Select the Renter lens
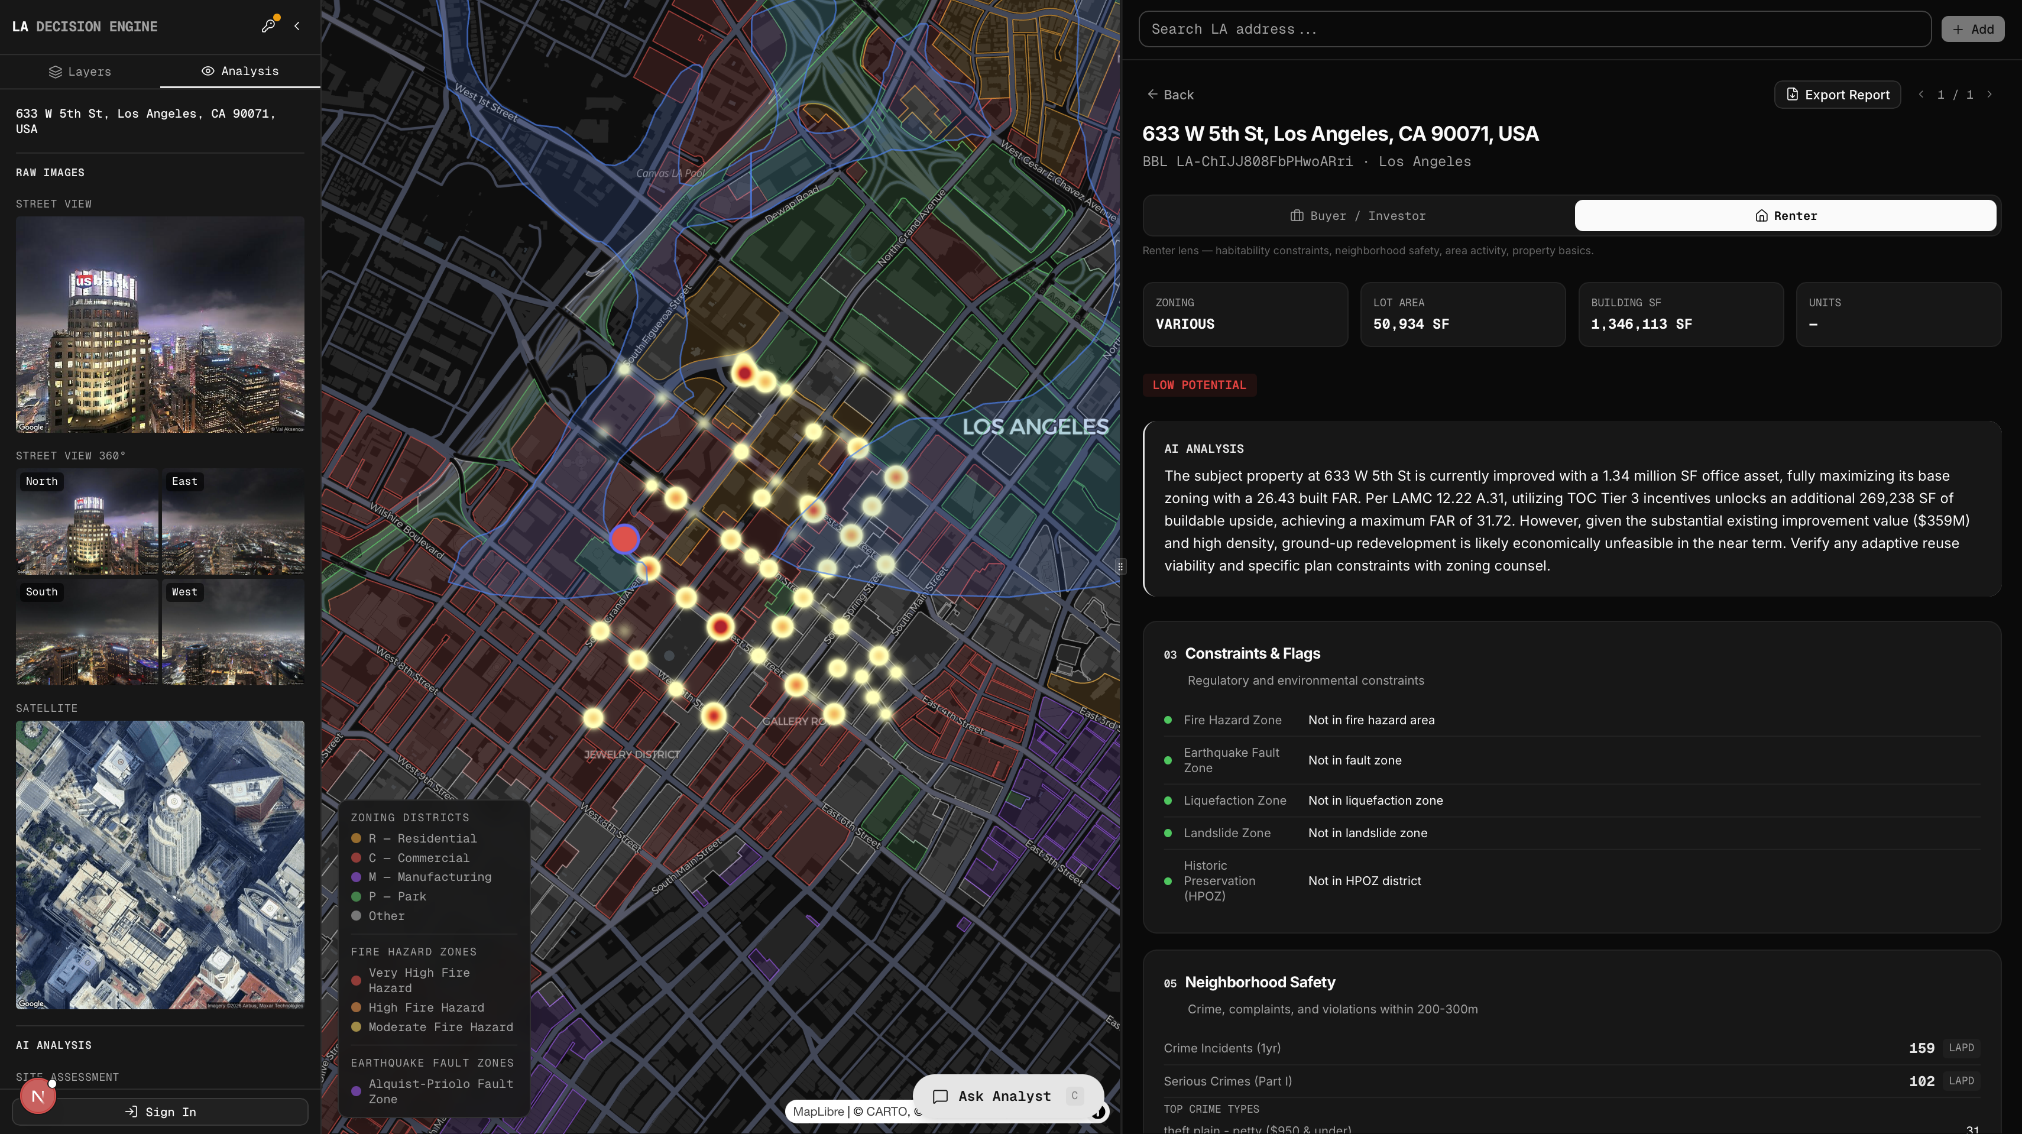Screen dimensions: 2022x1134 tap(1785, 216)
